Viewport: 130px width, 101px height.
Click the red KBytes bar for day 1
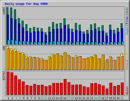pos(8,83)
